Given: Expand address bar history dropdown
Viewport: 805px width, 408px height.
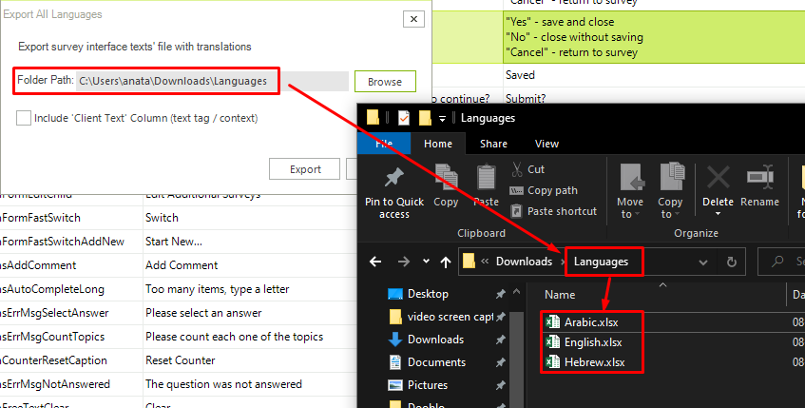Looking at the screenshot, I should 703,262.
